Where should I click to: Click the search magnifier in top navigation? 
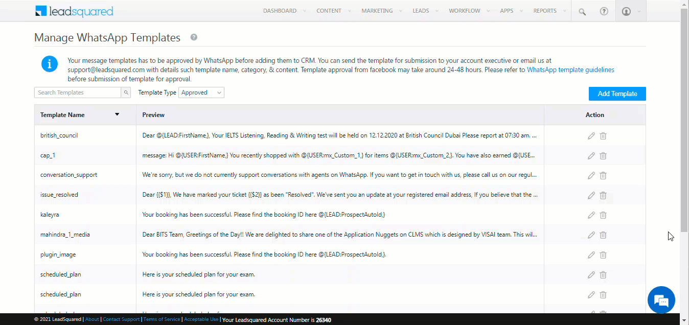click(582, 11)
